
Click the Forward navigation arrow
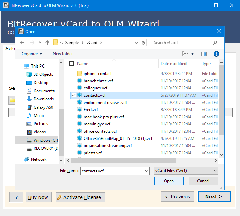tap(32, 43)
